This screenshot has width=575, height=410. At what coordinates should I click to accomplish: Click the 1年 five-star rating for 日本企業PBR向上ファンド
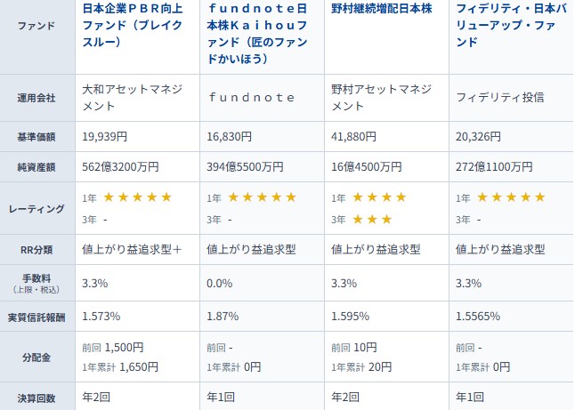[137, 197]
